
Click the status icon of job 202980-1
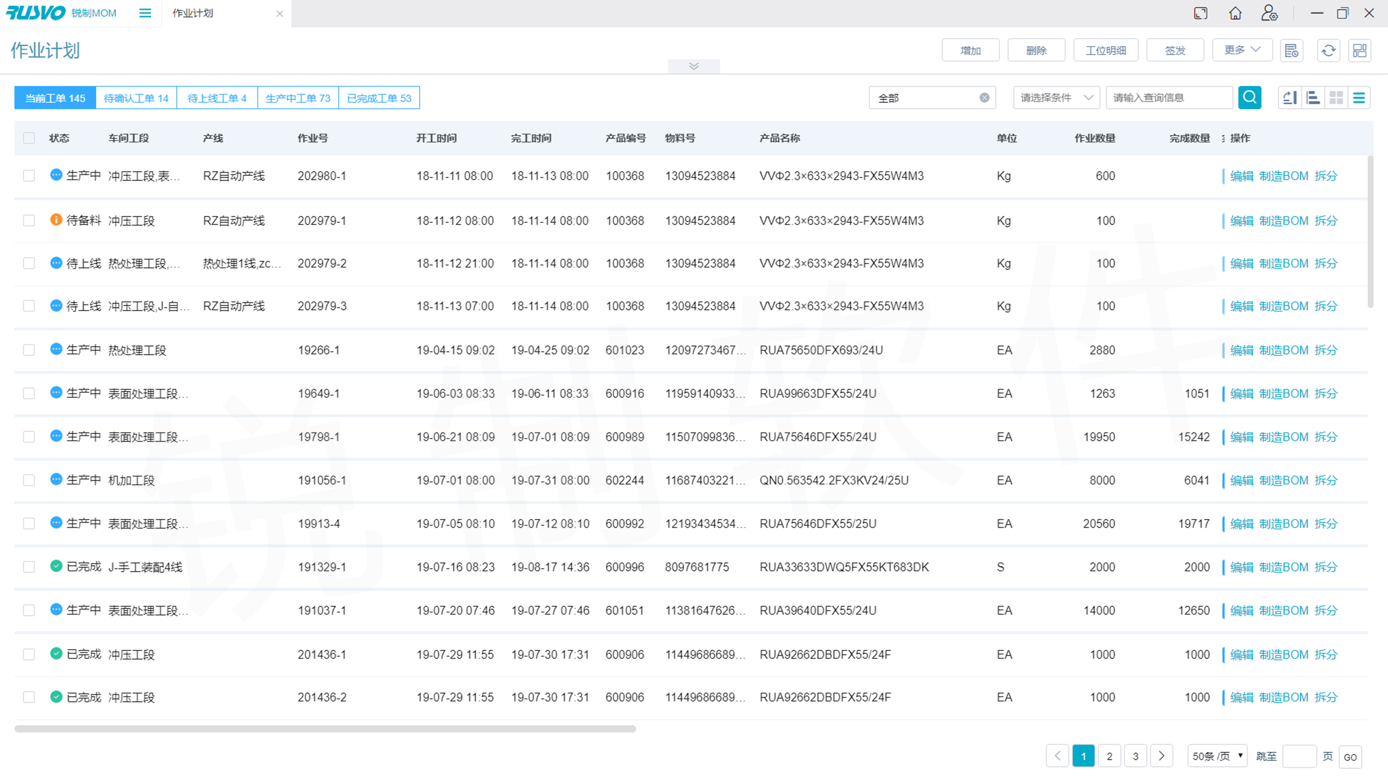pos(56,175)
